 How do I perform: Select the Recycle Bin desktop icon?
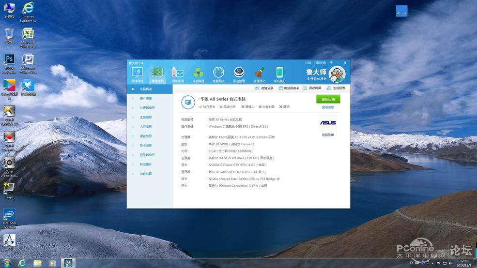(x=9, y=36)
